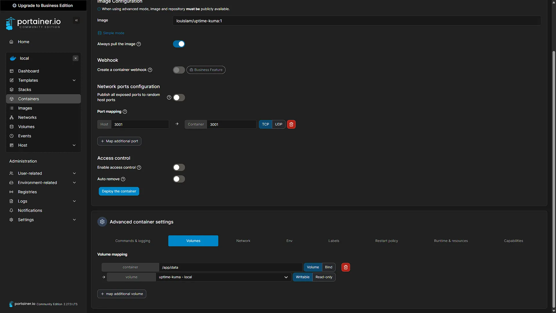Expand Environment-related section
This screenshot has height=313, width=556.
point(74,183)
